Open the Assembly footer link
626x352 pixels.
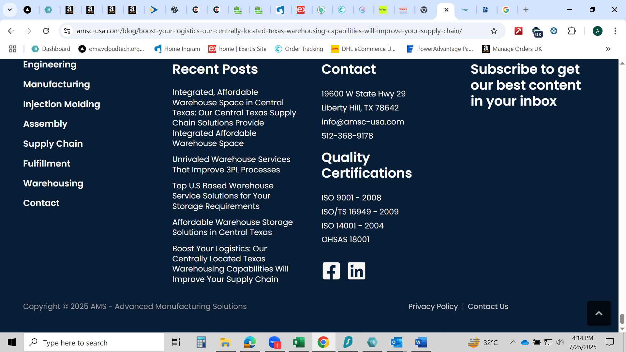tap(45, 124)
